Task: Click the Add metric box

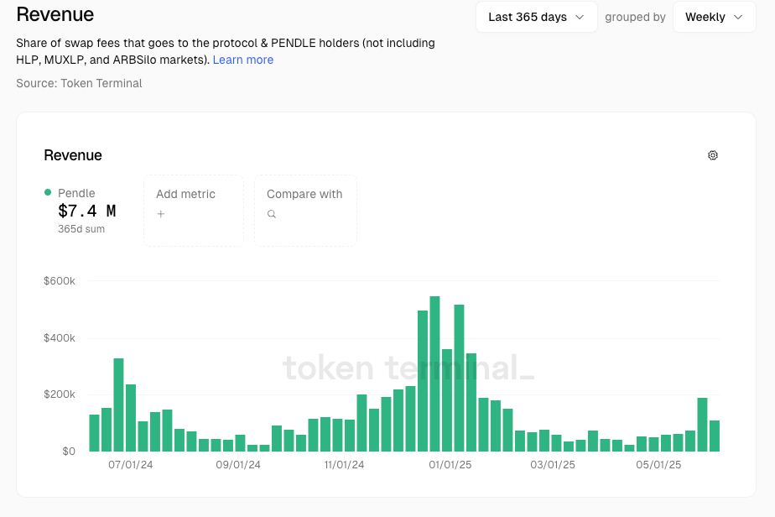Action: pos(194,211)
